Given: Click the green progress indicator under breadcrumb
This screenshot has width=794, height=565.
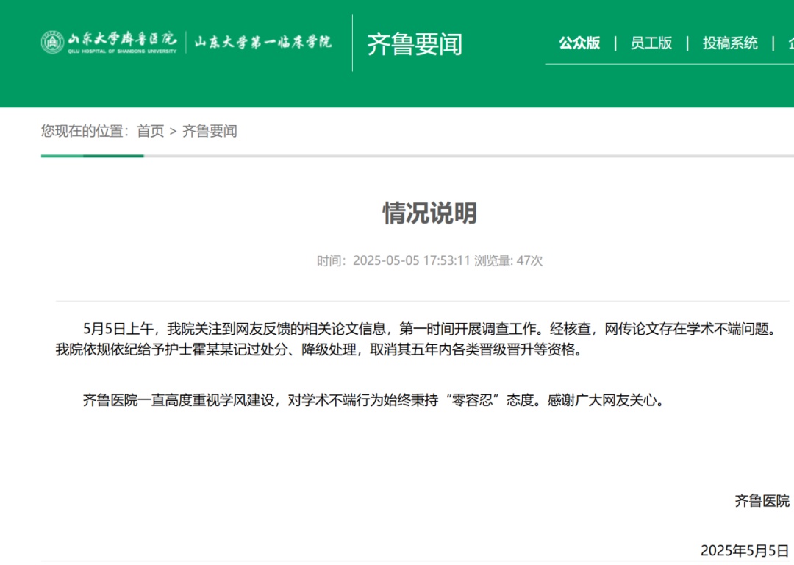Looking at the screenshot, I should 92,155.
